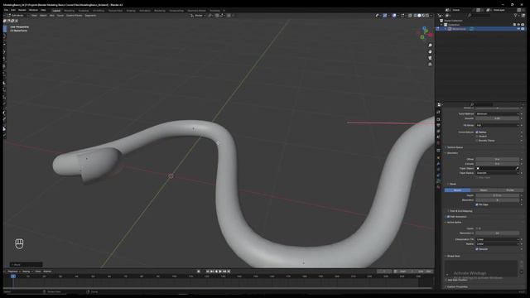Open the Fill Mode dropdown
The width and height of the screenshot is (530, 298).
pyautogui.click(x=497, y=125)
